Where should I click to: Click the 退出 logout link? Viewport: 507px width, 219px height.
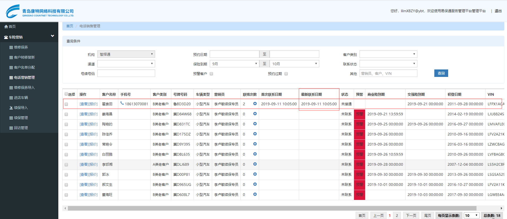pyautogui.click(x=498, y=11)
